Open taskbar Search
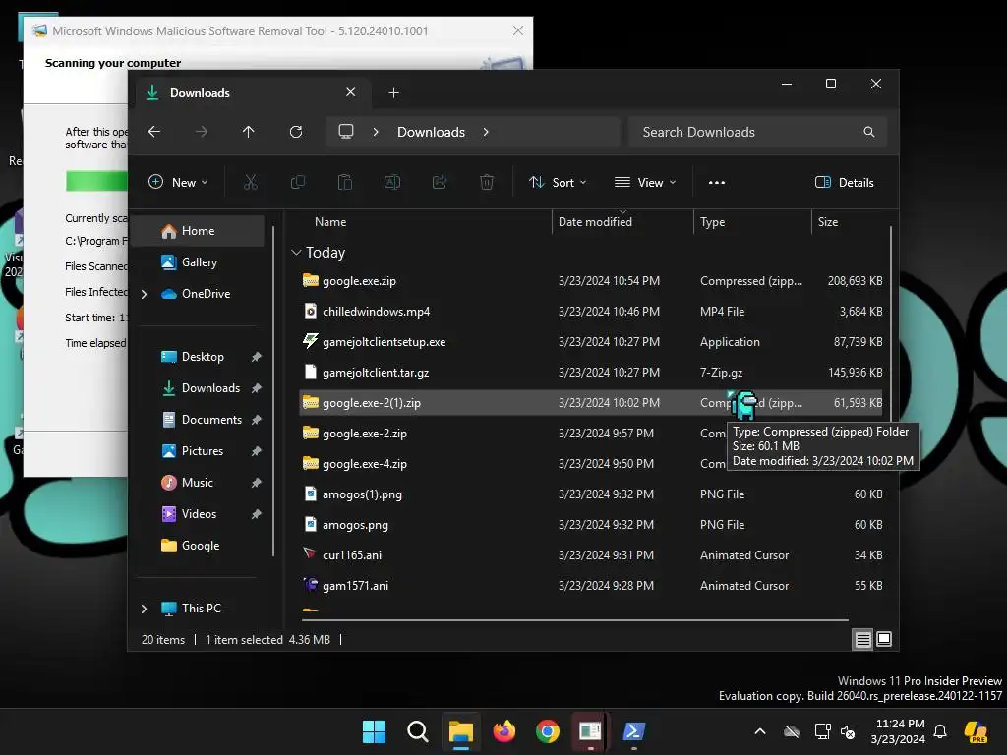Image resolution: width=1007 pixels, height=755 pixels. pos(417,731)
